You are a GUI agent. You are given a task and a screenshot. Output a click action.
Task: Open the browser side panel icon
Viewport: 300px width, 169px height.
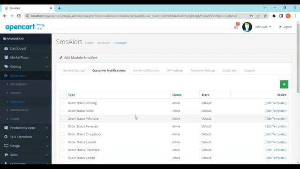(x=281, y=16)
